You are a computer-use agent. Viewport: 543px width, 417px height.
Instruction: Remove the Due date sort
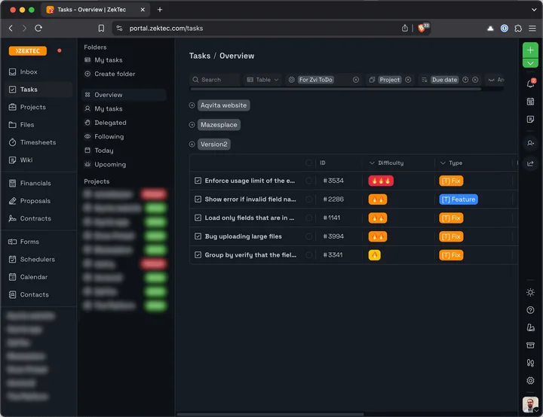click(x=475, y=80)
